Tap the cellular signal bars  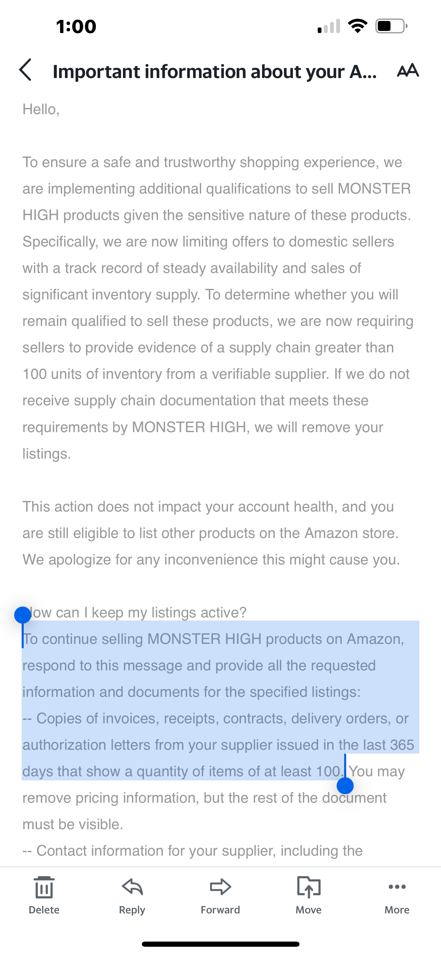click(329, 26)
